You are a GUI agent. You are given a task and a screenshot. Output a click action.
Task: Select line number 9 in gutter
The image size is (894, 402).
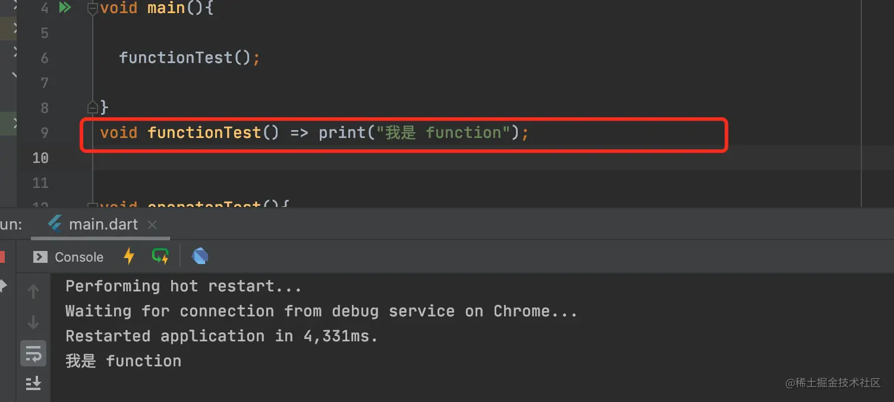45,133
